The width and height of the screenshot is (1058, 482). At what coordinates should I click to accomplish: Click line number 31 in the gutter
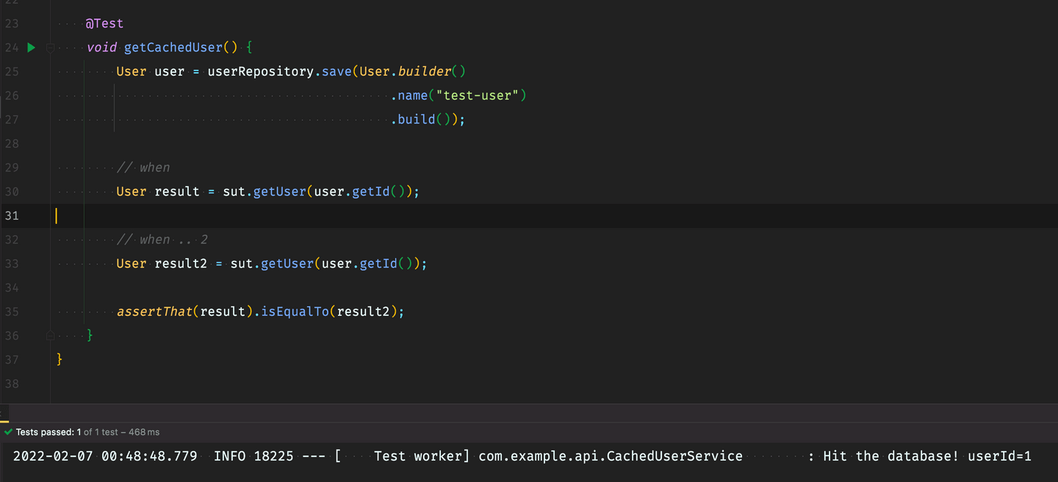[12, 215]
